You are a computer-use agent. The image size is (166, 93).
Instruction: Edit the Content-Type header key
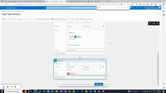pyautogui.click(x=75, y=67)
